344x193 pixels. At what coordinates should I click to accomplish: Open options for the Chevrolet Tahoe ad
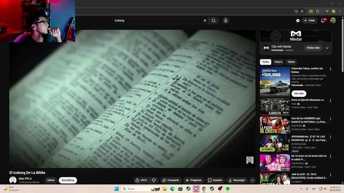point(331,69)
